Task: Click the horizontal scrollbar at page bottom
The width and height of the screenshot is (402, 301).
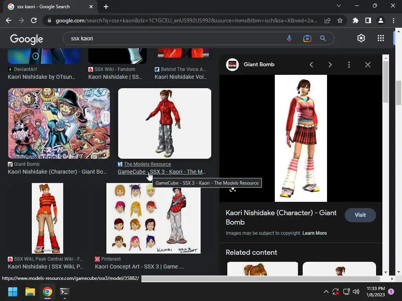Action: (x=261, y=279)
